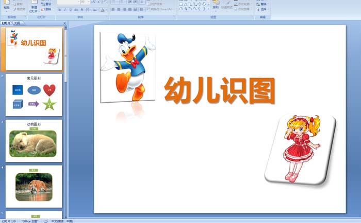Select the Donald Duck picture on slide

128,67
